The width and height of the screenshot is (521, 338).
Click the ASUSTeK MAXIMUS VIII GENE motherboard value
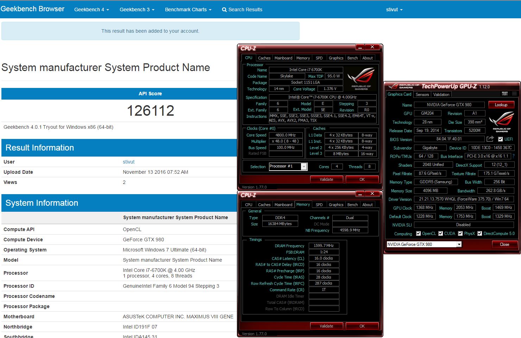178,317
